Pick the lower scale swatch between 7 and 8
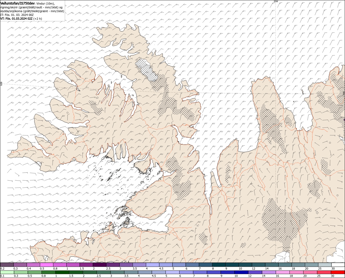The image size is (345, 278). tap(200, 272)
